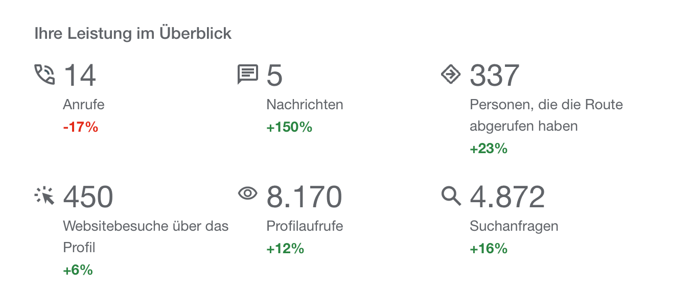This screenshot has width=693, height=292.
Task: Click the "Ihre Leistung im Überblick" heading
Action: pos(133,34)
